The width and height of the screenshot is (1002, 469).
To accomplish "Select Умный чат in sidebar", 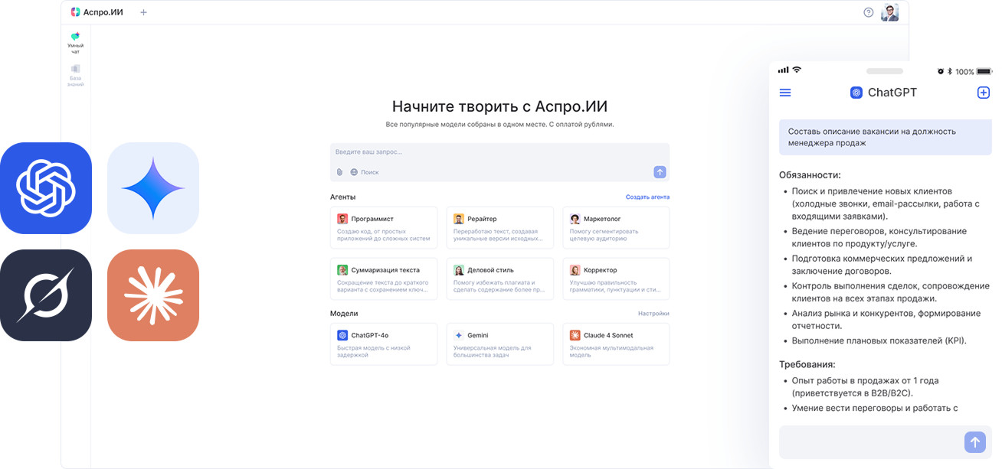I will 75,43.
